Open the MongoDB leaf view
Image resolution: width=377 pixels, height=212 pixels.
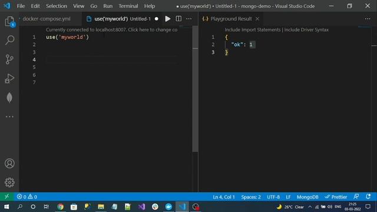pyautogui.click(x=9, y=98)
